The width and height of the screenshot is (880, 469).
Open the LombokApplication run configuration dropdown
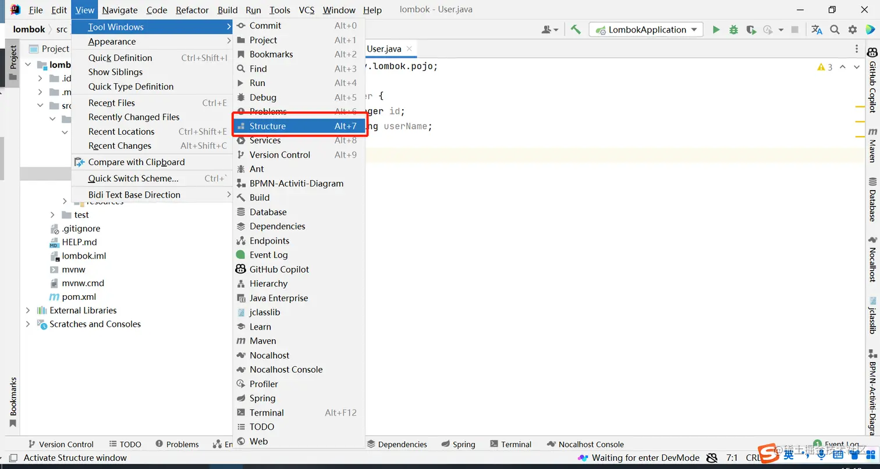coord(646,30)
